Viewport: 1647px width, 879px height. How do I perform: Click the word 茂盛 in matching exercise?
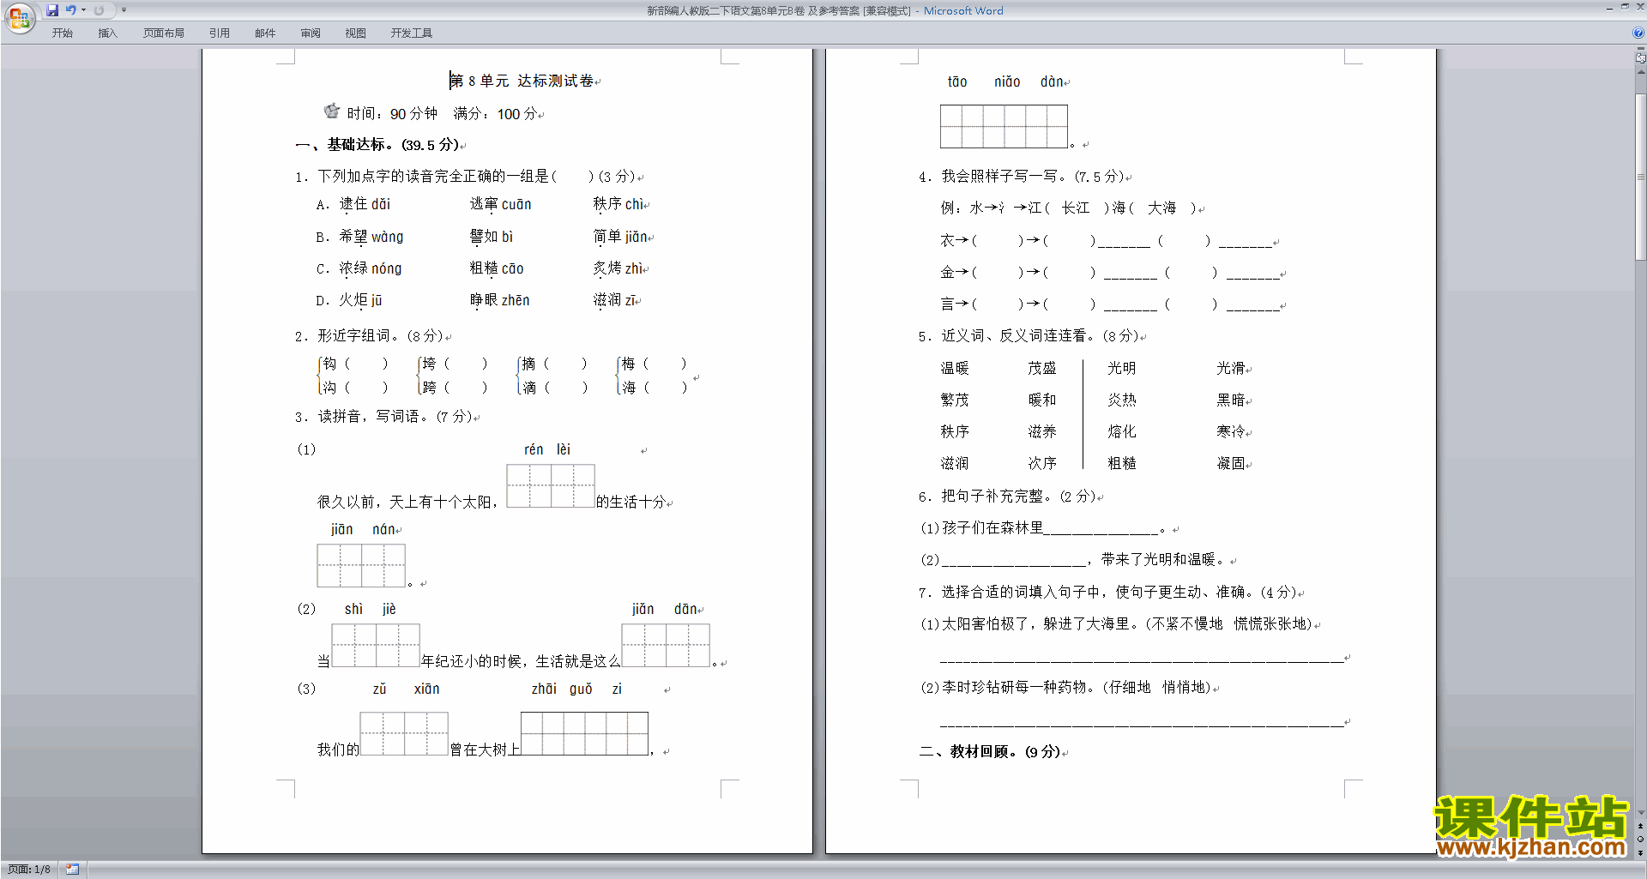point(1042,369)
